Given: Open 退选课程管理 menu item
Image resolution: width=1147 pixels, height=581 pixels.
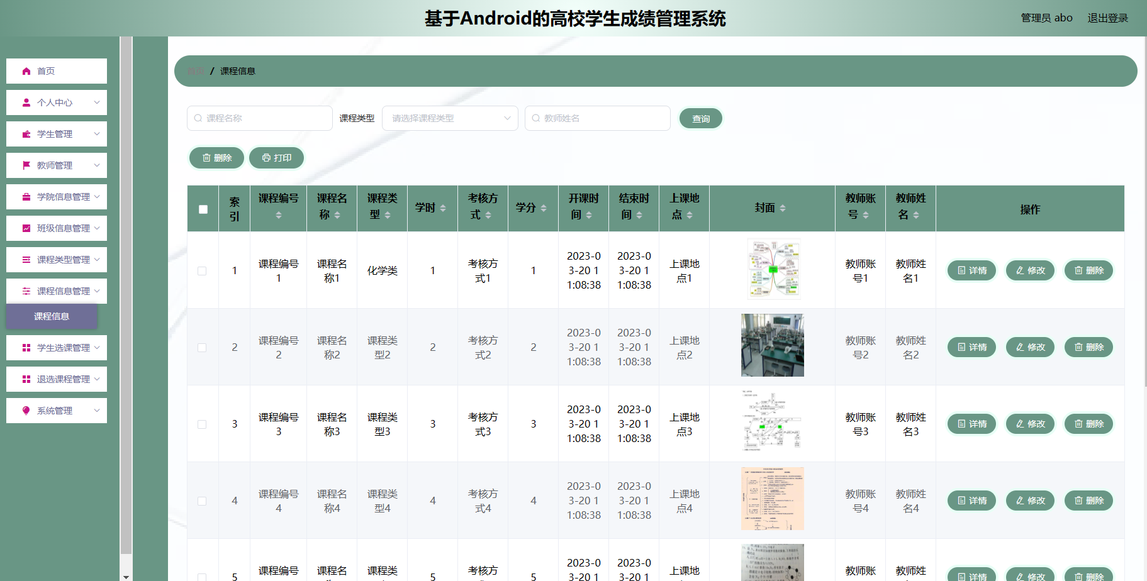Looking at the screenshot, I should click(57, 379).
